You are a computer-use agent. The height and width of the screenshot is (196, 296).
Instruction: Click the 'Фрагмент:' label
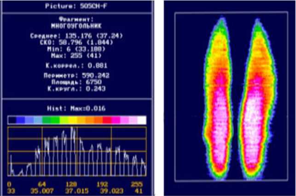click(76, 19)
